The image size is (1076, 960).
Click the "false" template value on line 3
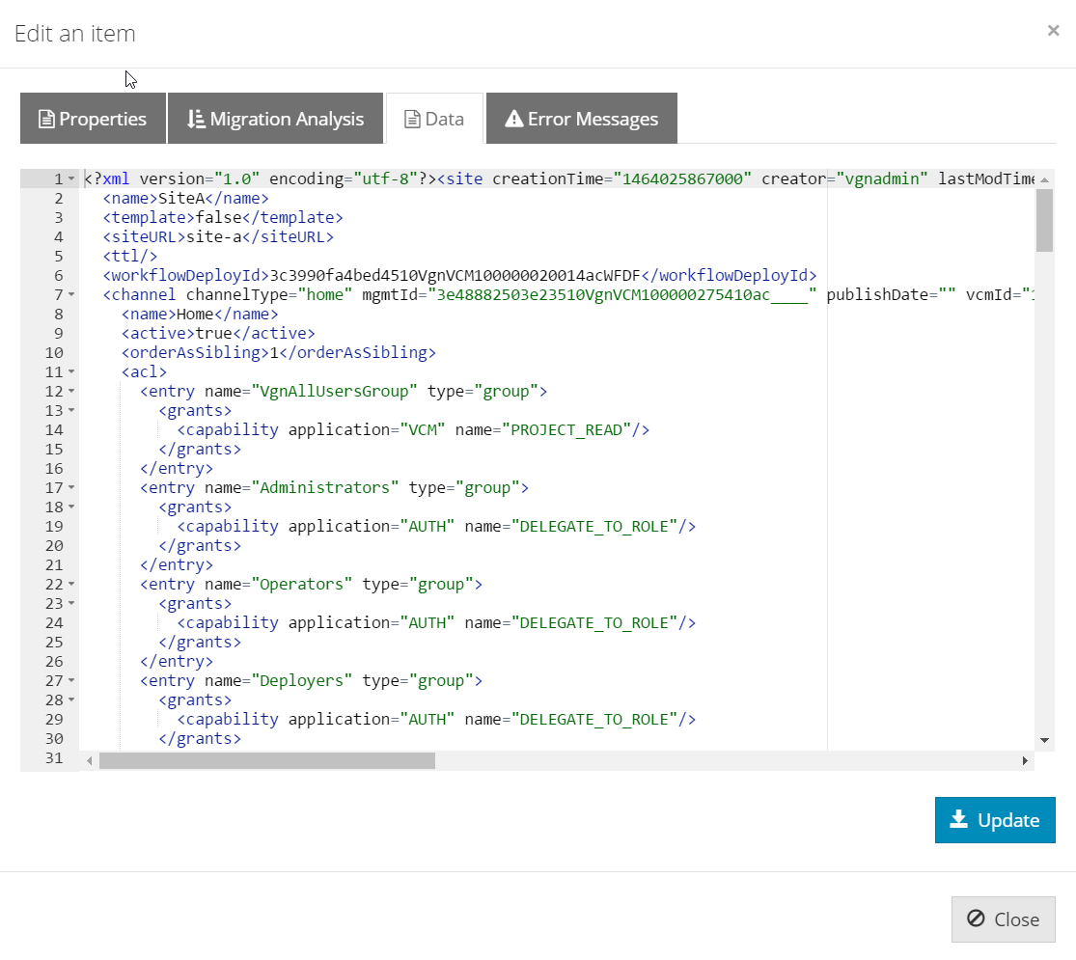tap(218, 217)
